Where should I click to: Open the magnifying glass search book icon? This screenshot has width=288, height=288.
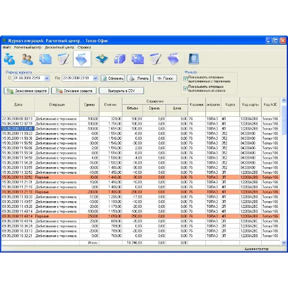point(193,59)
